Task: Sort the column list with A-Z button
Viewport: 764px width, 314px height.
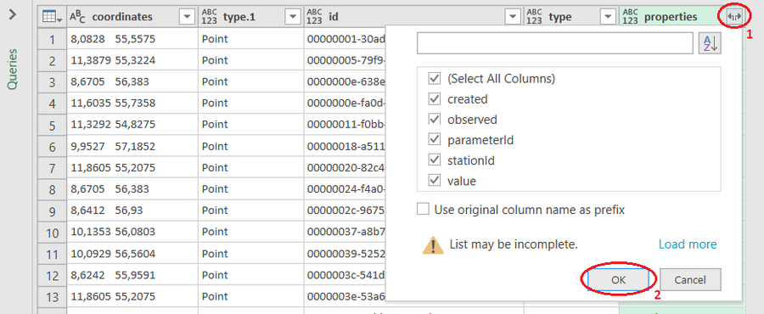Action: pos(710,43)
